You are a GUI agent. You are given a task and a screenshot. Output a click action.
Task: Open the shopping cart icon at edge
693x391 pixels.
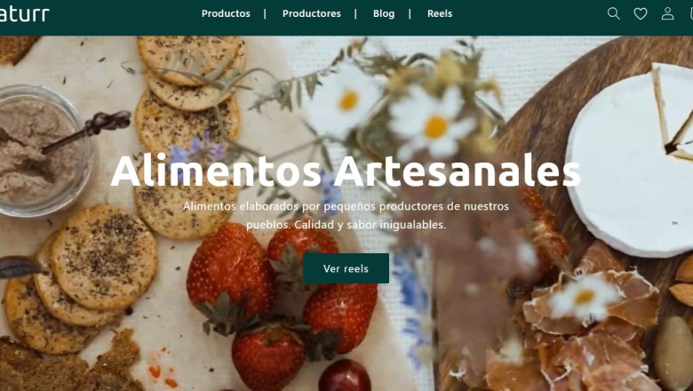(691, 13)
